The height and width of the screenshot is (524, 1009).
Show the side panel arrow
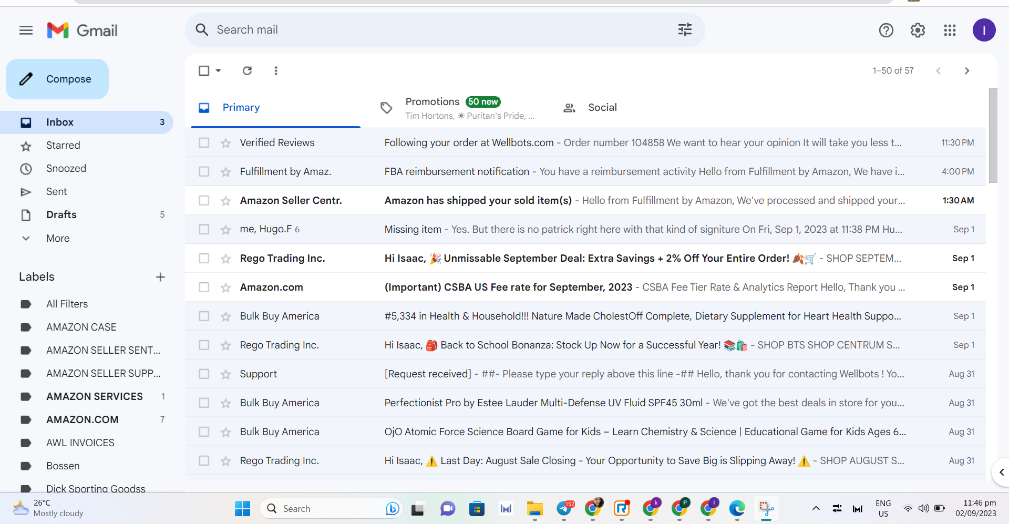click(x=1001, y=472)
